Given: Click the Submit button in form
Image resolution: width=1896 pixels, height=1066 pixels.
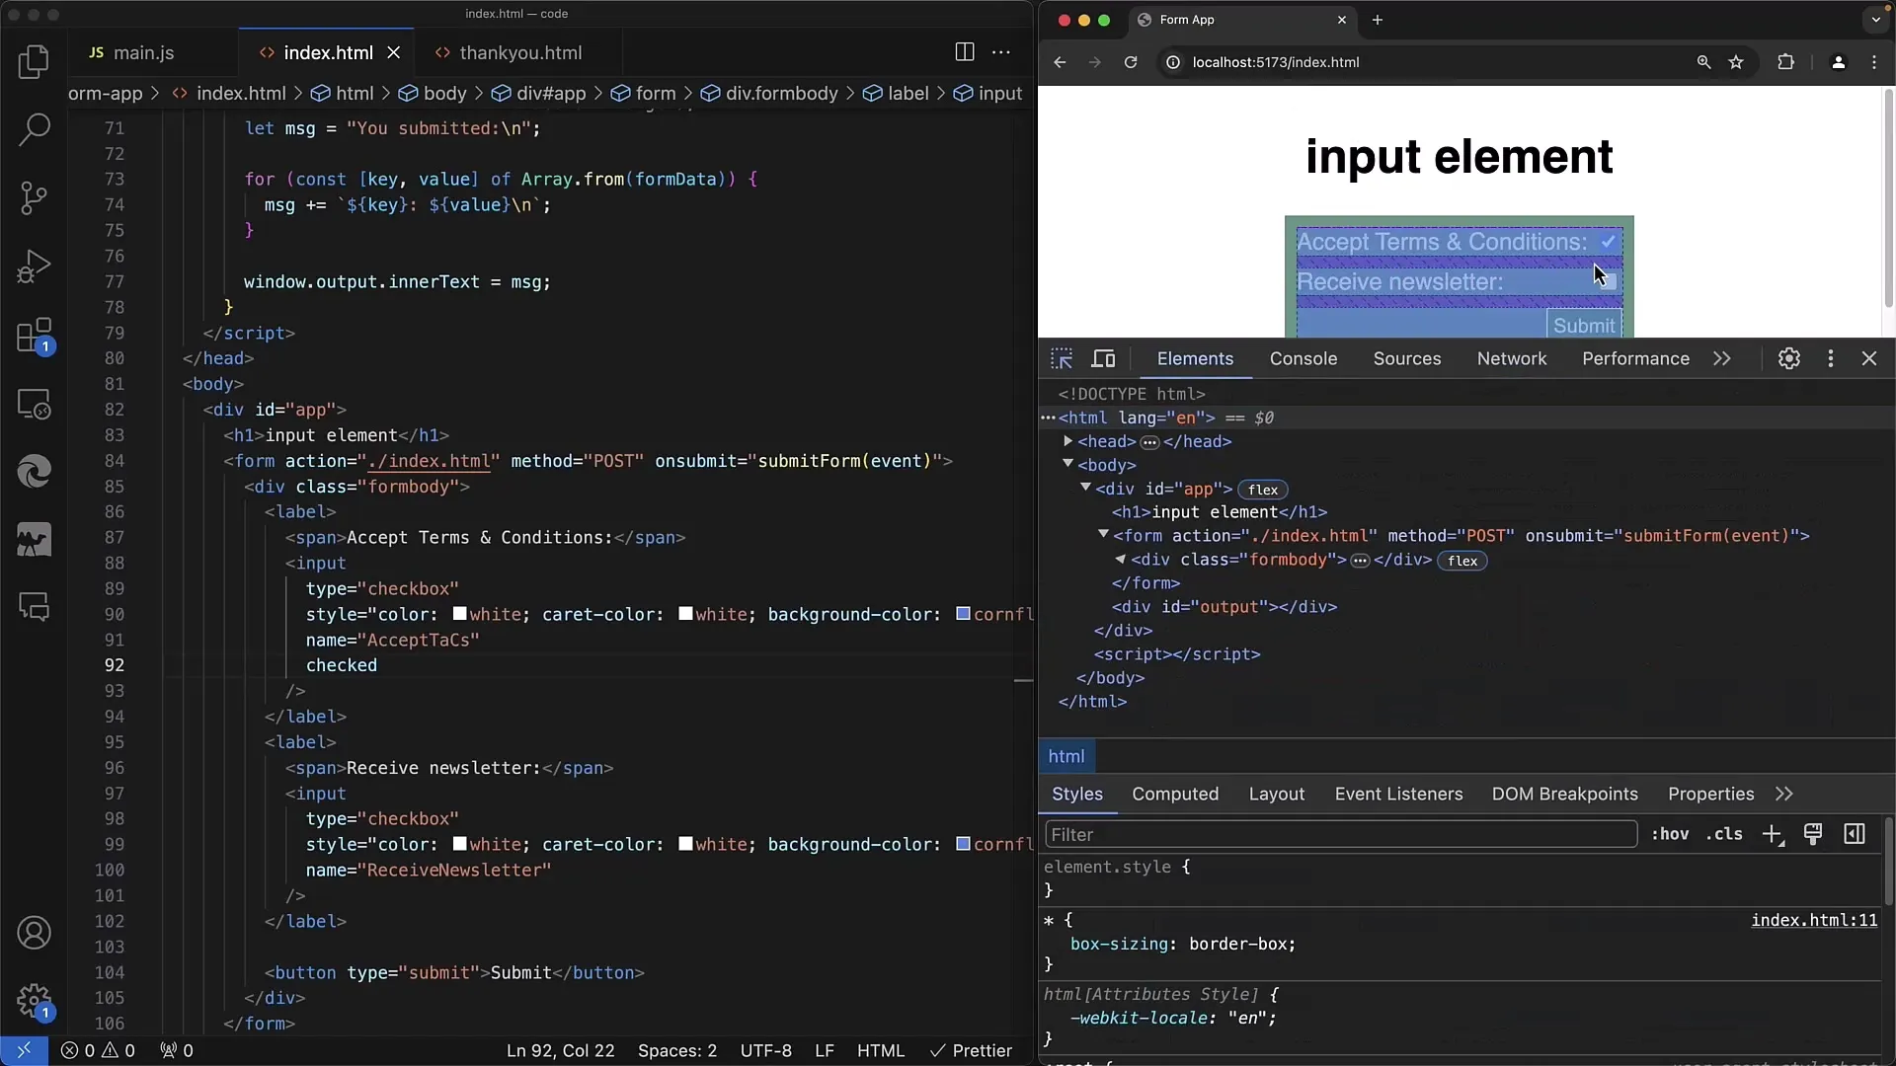Looking at the screenshot, I should coord(1582,326).
